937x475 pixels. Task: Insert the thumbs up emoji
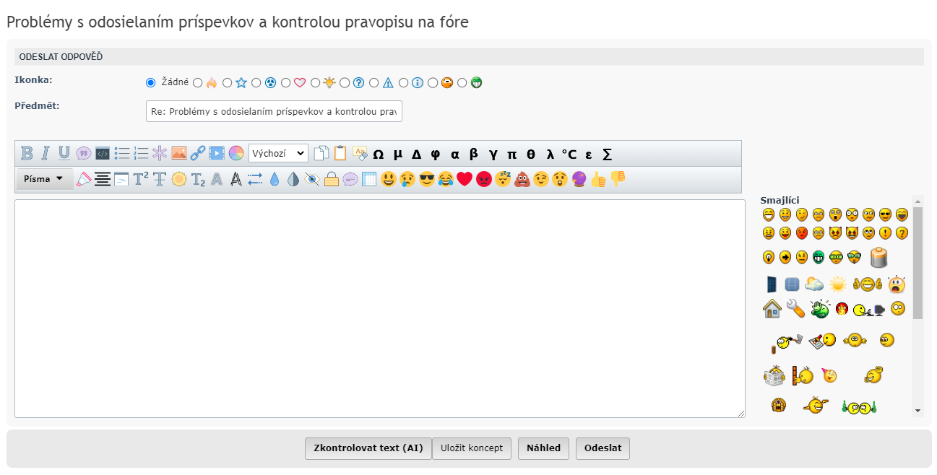coord(597,179)
